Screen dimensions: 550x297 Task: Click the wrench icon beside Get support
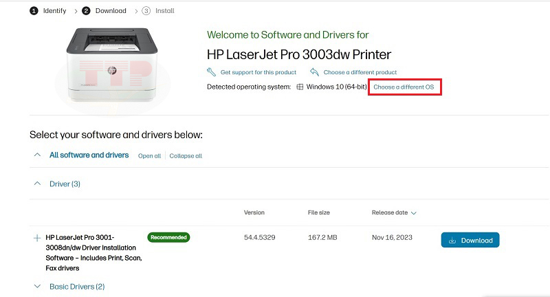coord(211,72)
